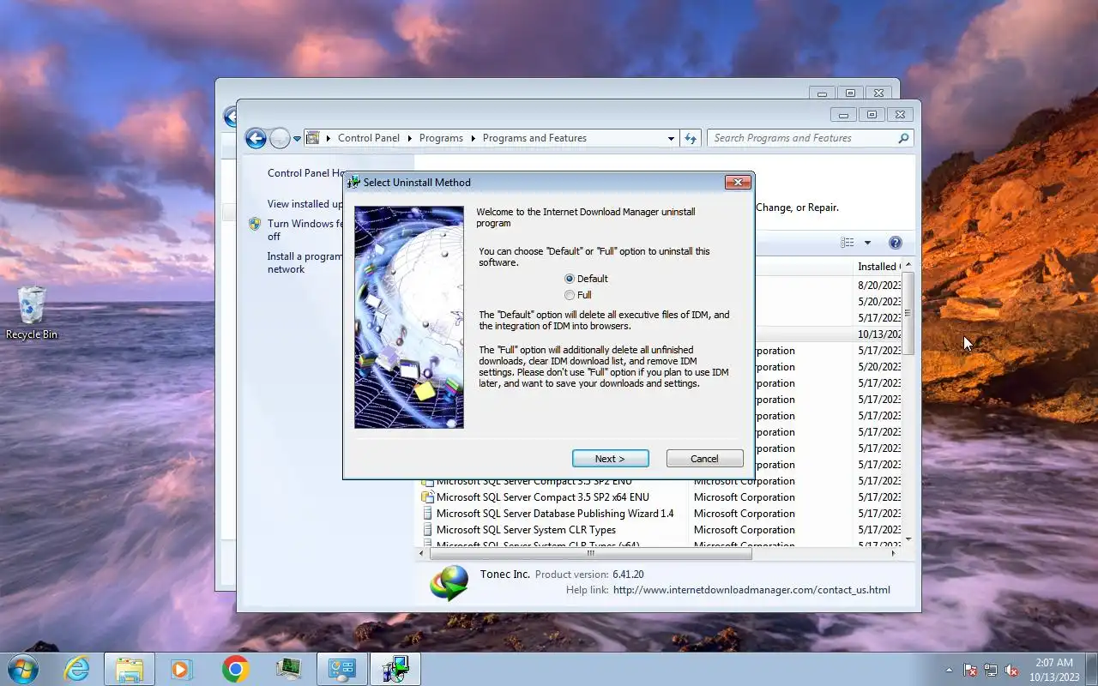Click the search magnifier icon
1098x686 pixels.
[903, 138]
